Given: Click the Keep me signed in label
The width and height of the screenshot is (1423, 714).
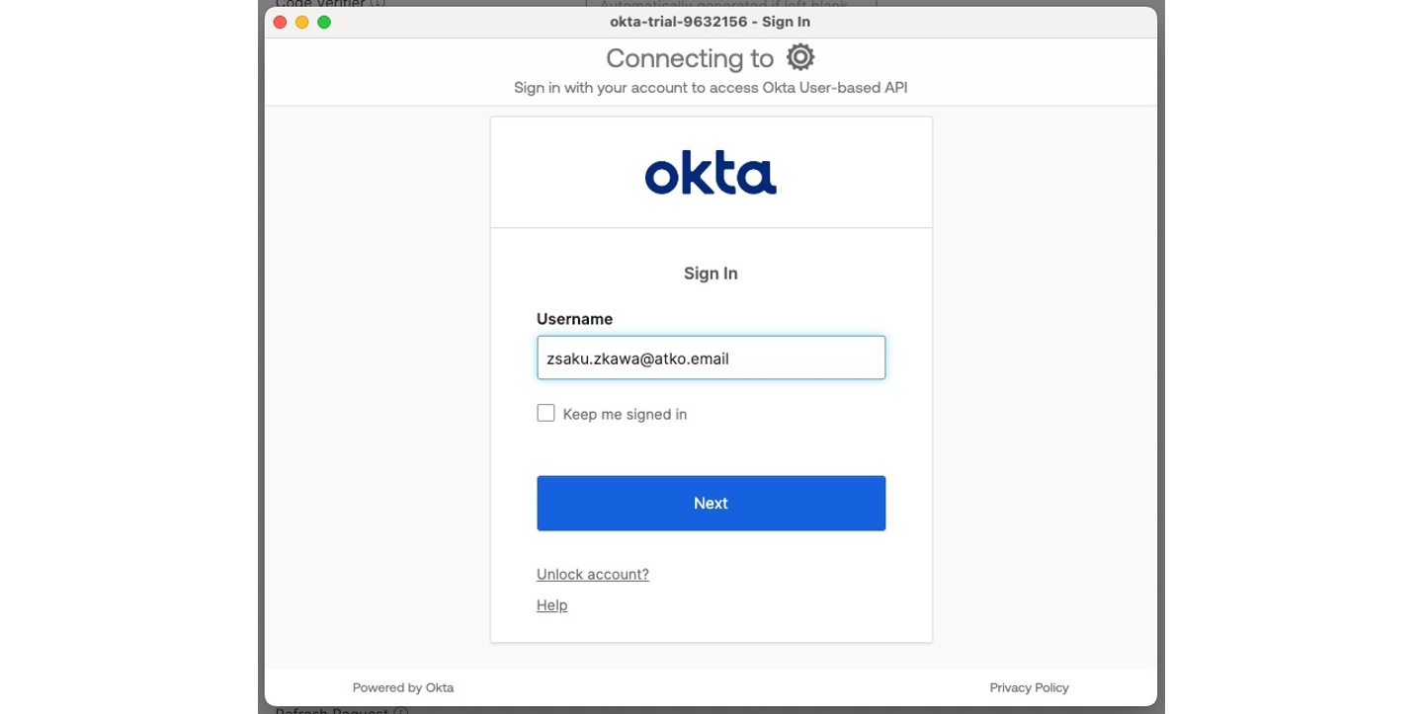Looking at the screenshot, I should [x=625, y=414].
